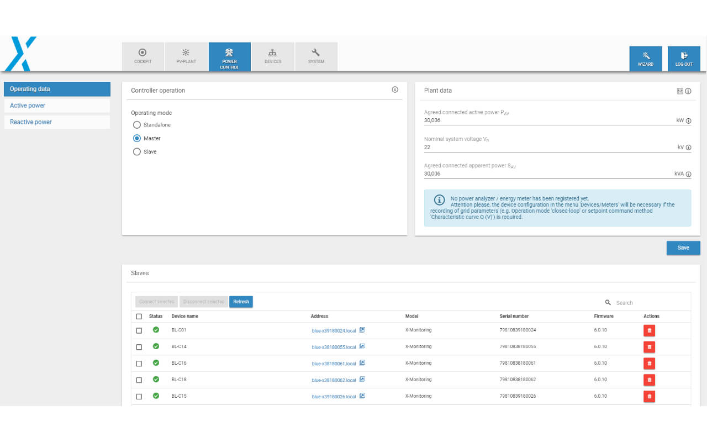Open the blue-x39180026.local address link
The image size is (707, 442).
click(x=334, y=397)
